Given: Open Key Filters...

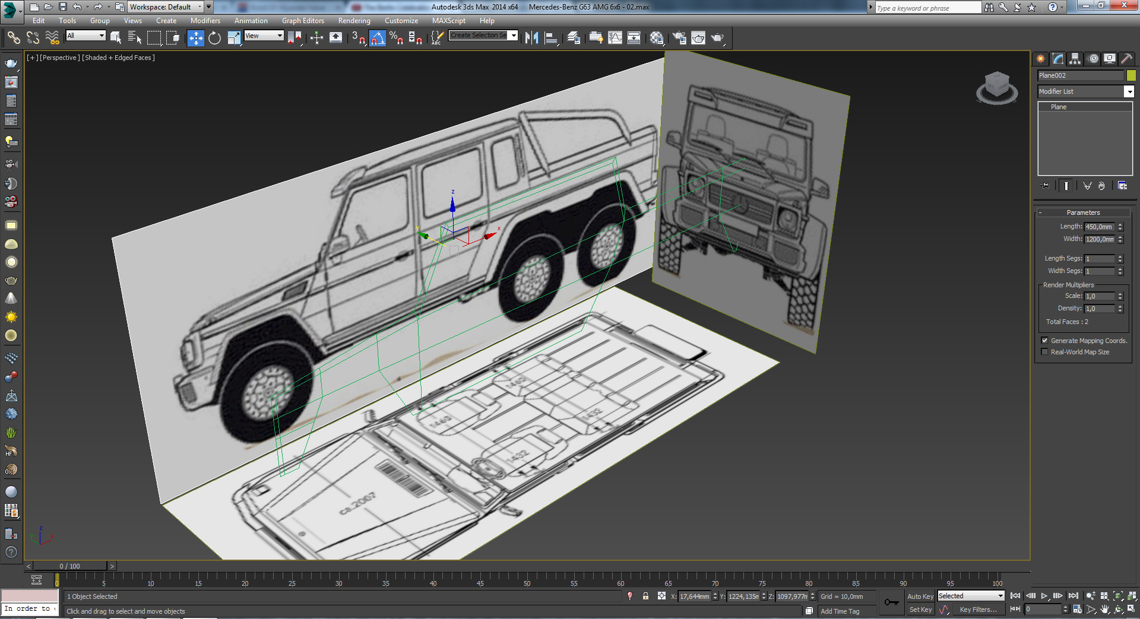Looking at the screenshot, I should [x=978, y=610].
